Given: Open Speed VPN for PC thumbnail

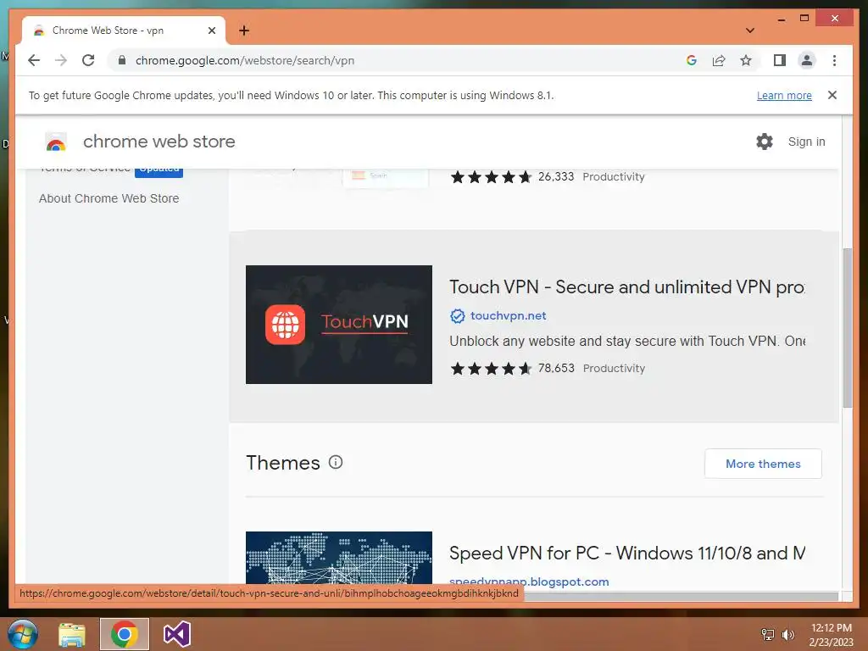Looking at the screenshot, I should click(339, 558).
